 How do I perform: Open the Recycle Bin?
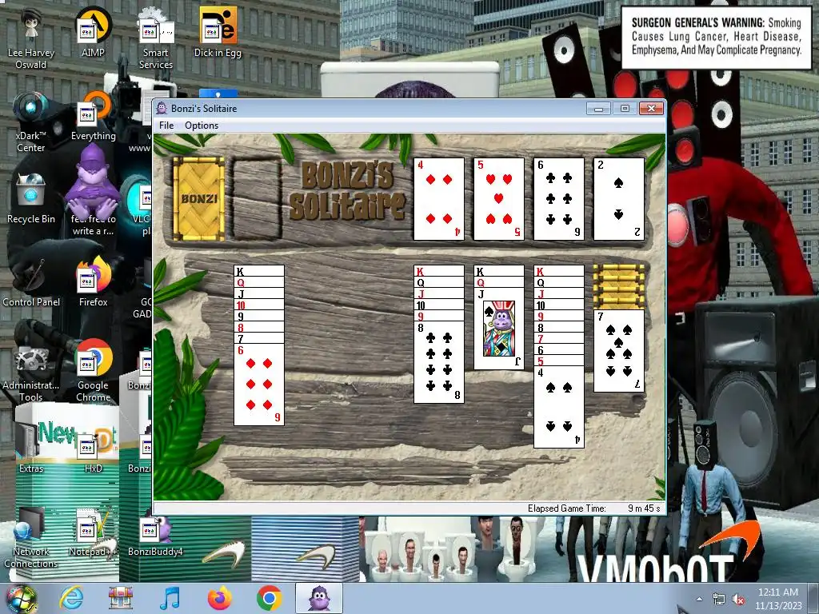31,199
